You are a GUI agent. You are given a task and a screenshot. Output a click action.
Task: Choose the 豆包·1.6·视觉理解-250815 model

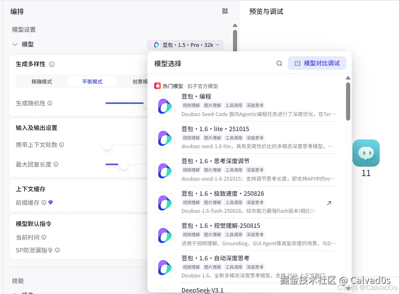point(246,235)
